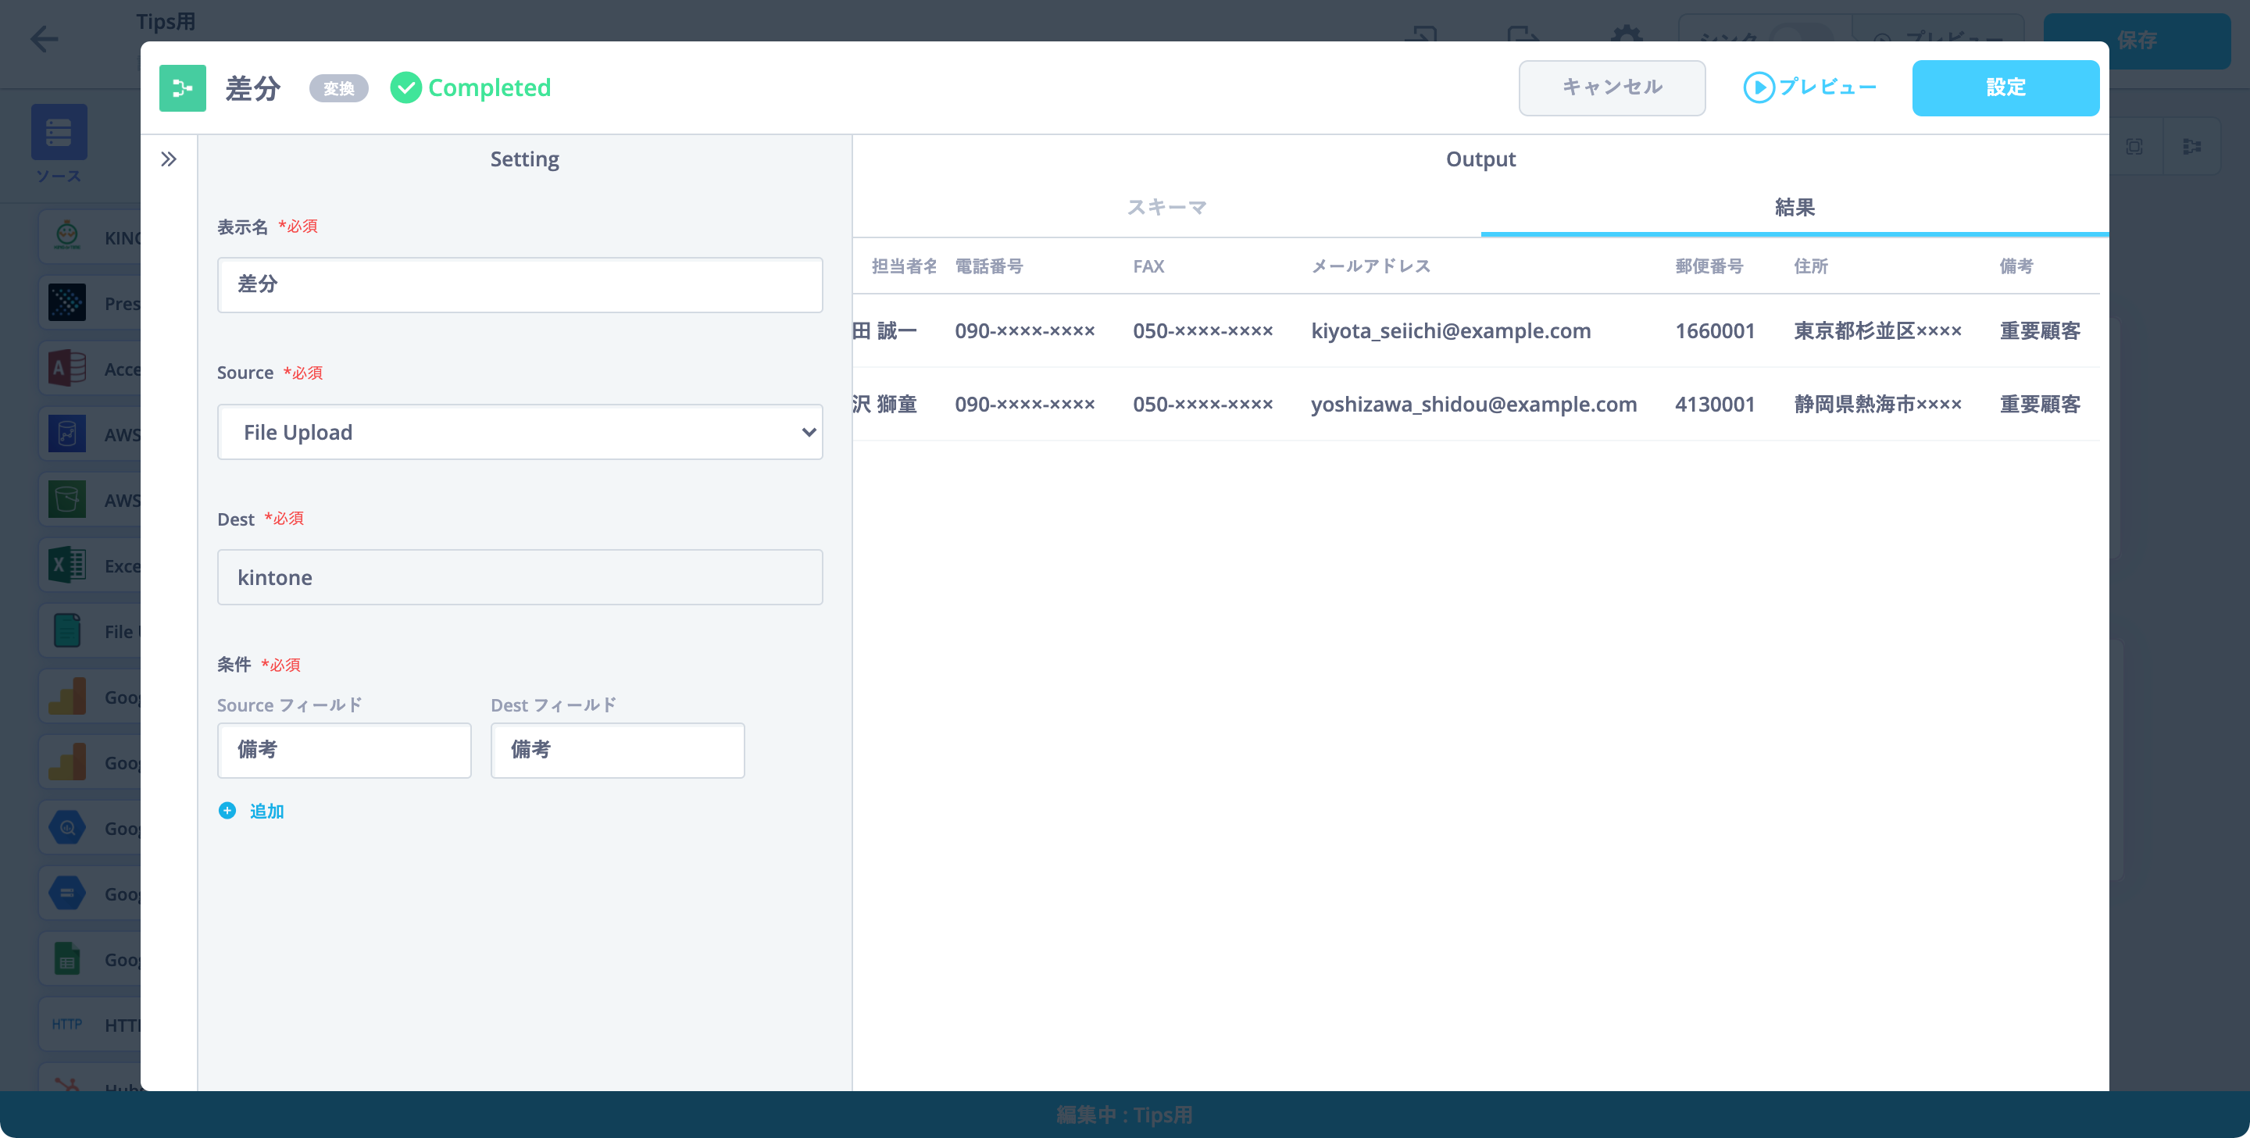Viewport: 2250px width, 1138px height.
Task: Select the Presto source icon
Action: point(67,302)
